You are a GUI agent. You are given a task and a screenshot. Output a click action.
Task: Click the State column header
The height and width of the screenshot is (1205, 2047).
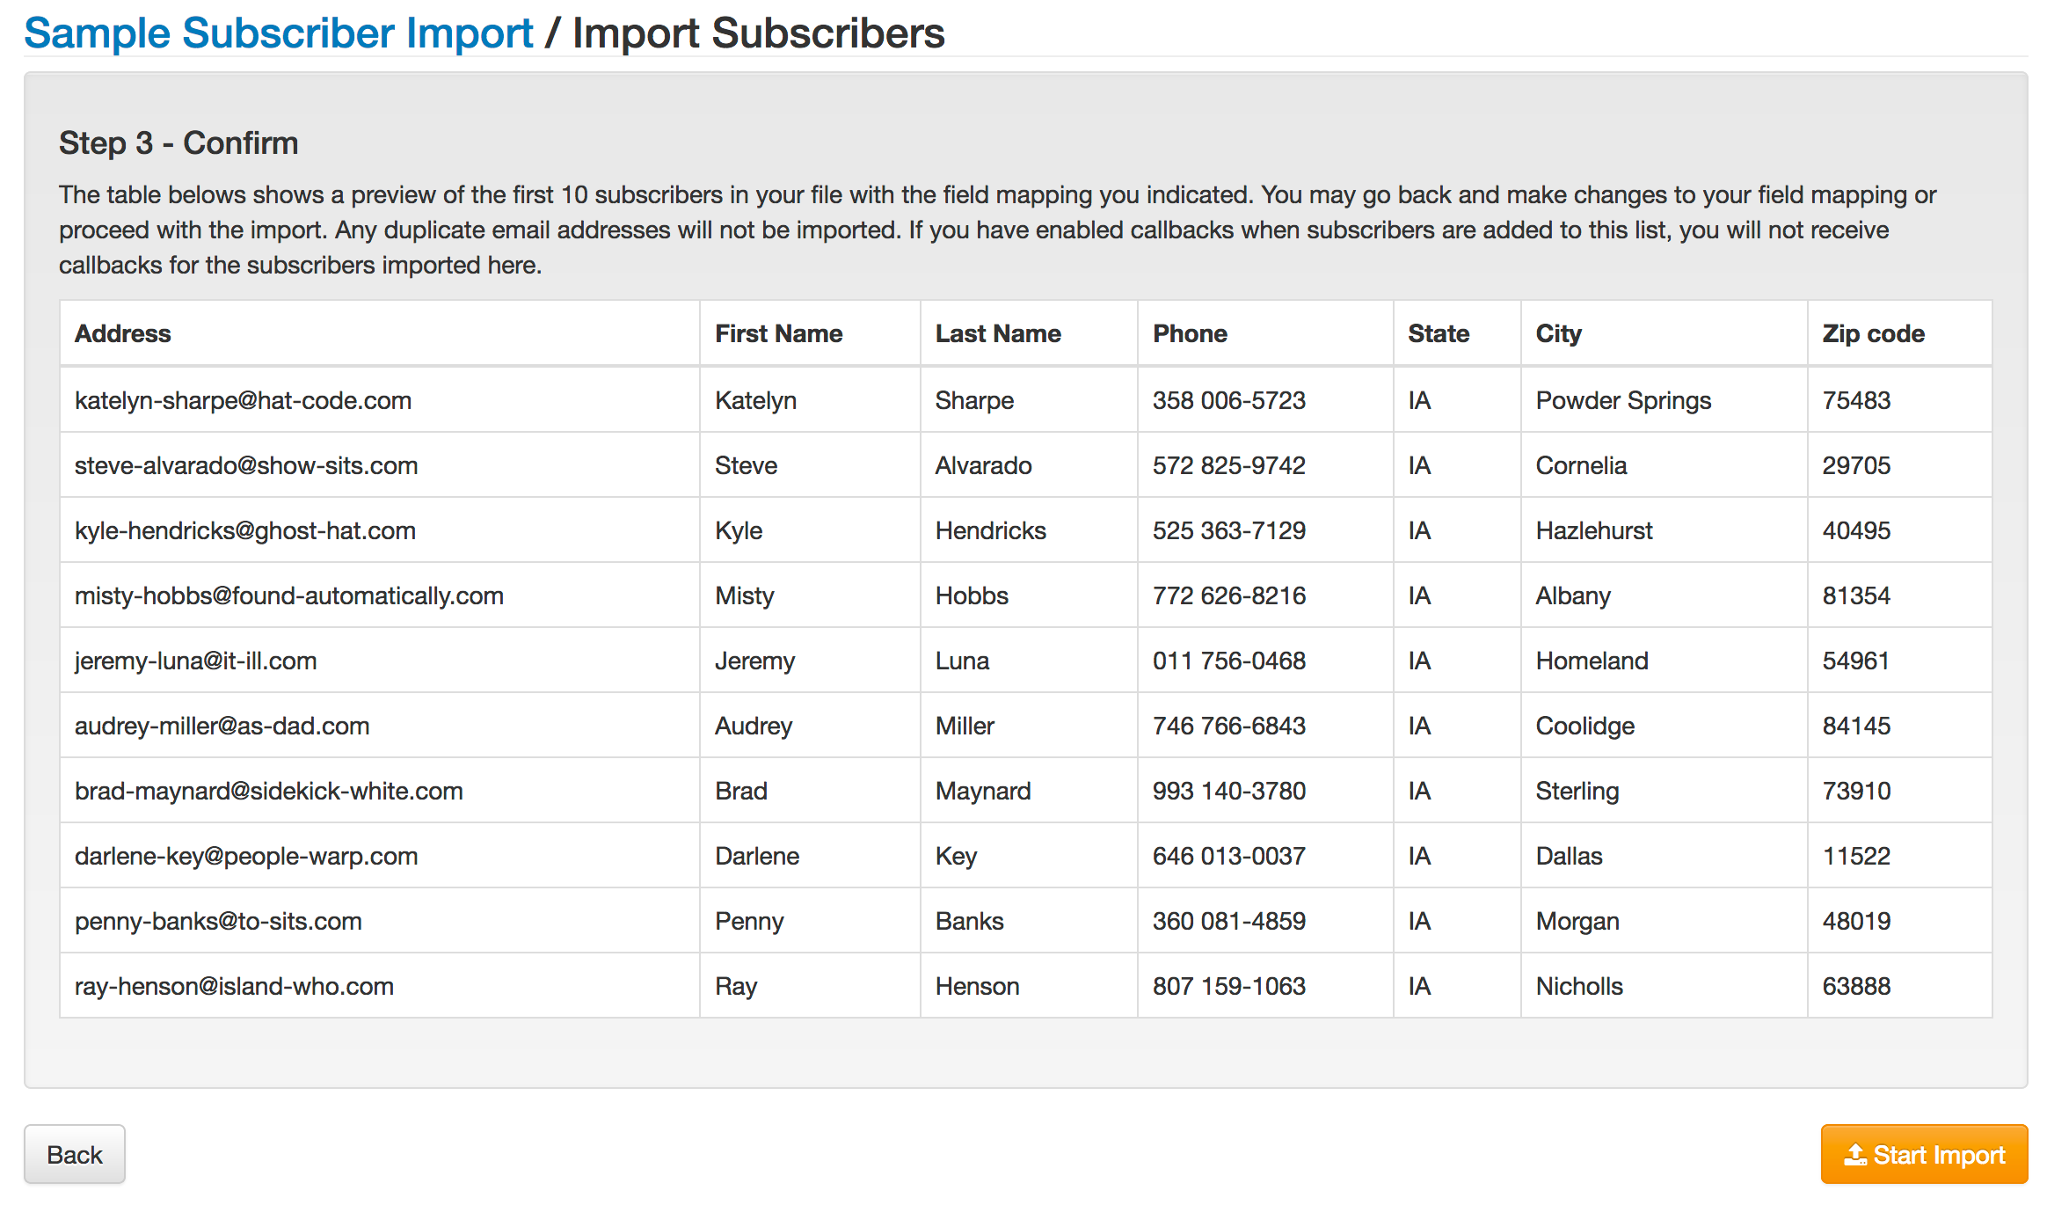click(x=1439, y=334)
